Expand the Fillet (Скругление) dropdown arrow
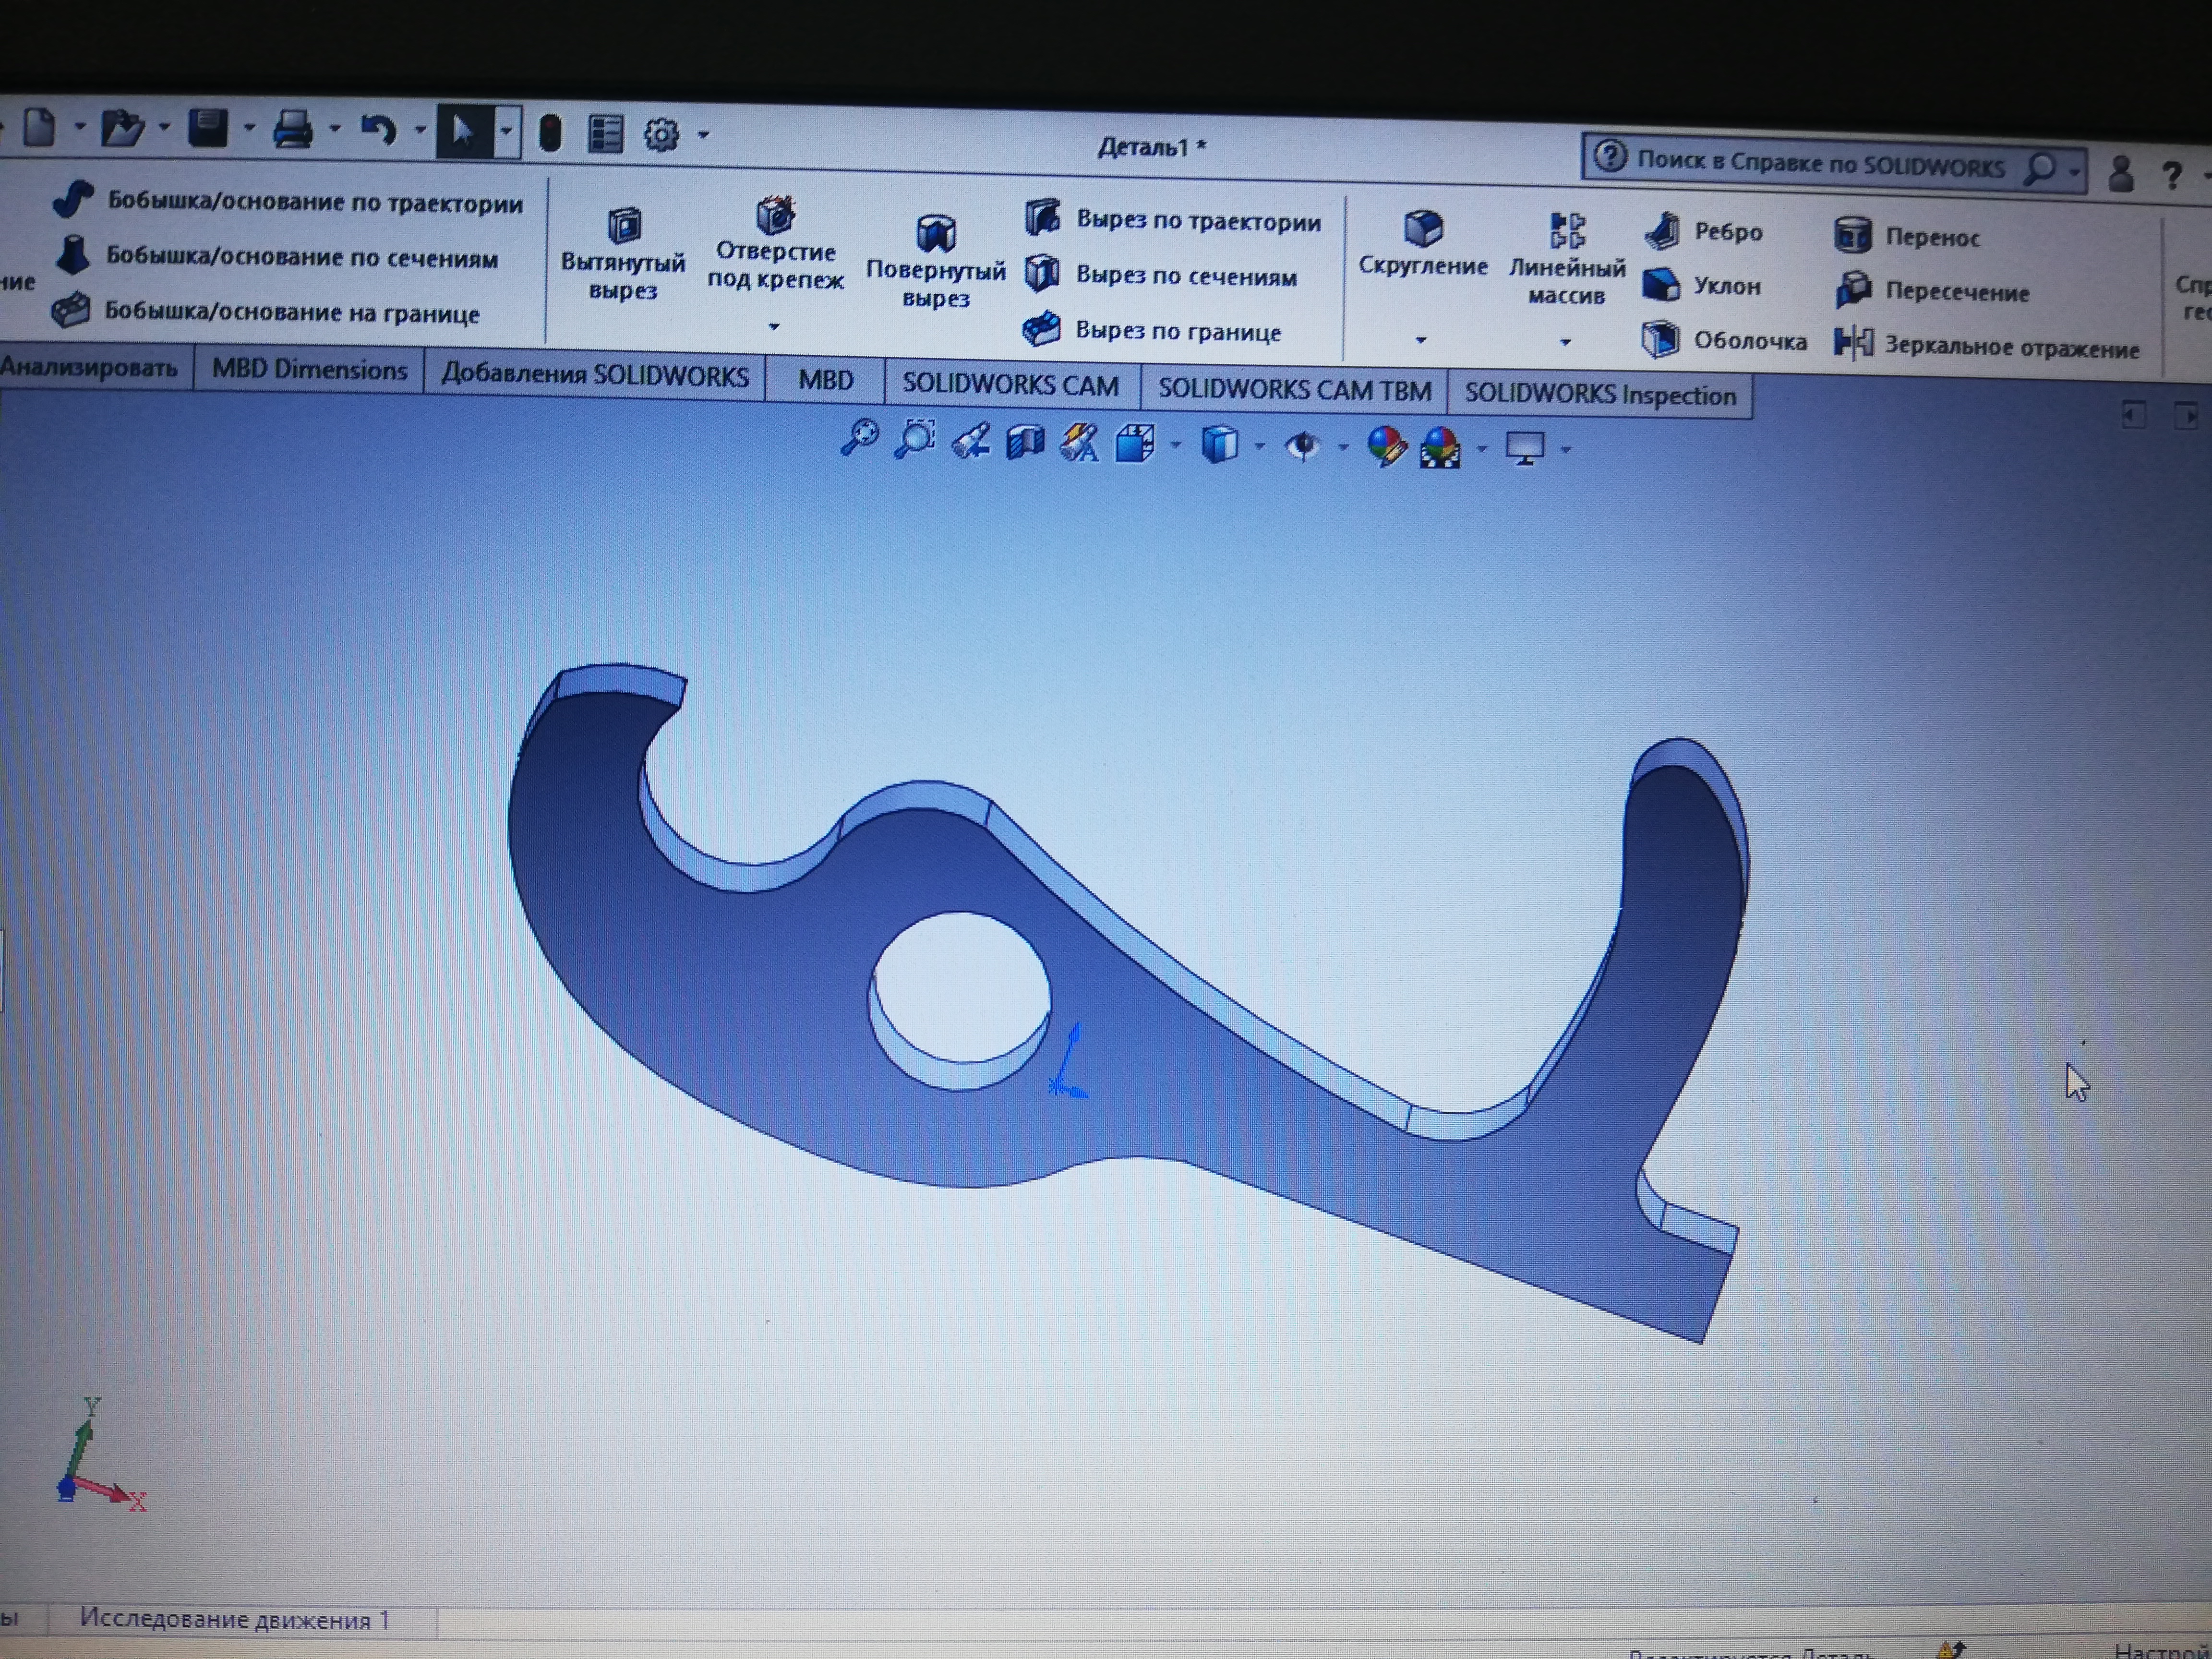The image size is (2212, 1659). pyautogui.click(x=1420, y=340)
